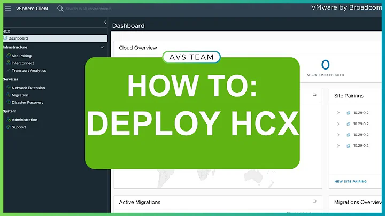Click the Site Pairing icon
Viewport: 385px width, 216px height.
pos(9,56)
